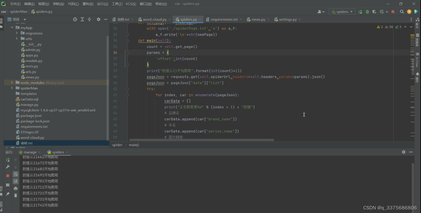Start debugging with the green bug icon
The height and width of the screenshot is (213, 421).
click(x=367, y=12)
